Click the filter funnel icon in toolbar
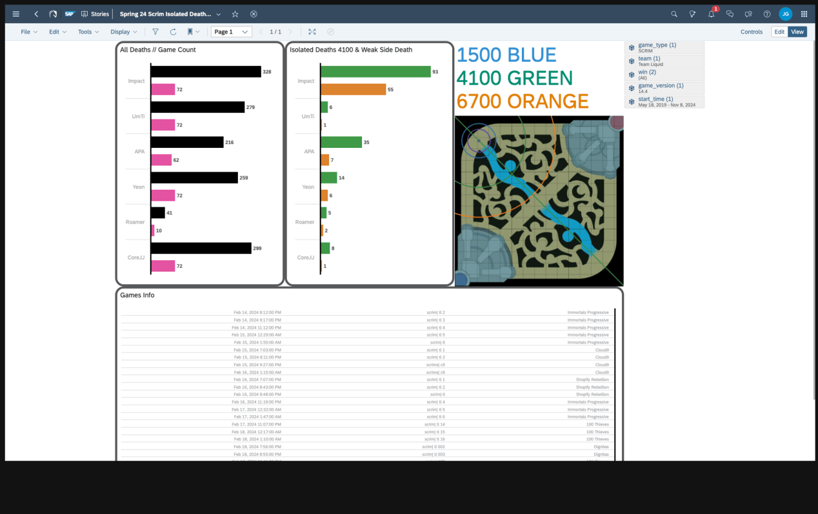Viewport: 818px width, 514px height. click(155, 32)
